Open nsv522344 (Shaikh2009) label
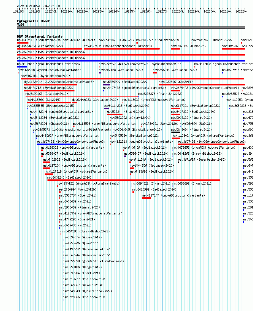Screen dimensions: 253x311 pyautogui.click(x=126, y=112)
